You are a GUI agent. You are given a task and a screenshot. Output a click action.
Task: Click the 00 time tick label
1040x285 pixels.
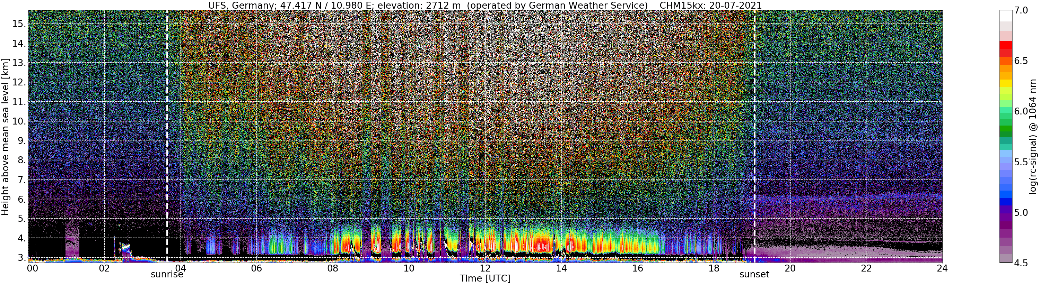pyautogui.click(x=32, y=268)
